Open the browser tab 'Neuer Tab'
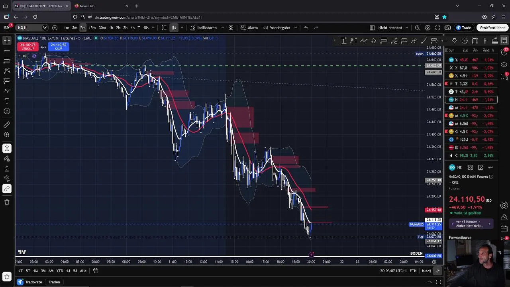The height and width of the screenshot is (287, 510). click(101, 6)
